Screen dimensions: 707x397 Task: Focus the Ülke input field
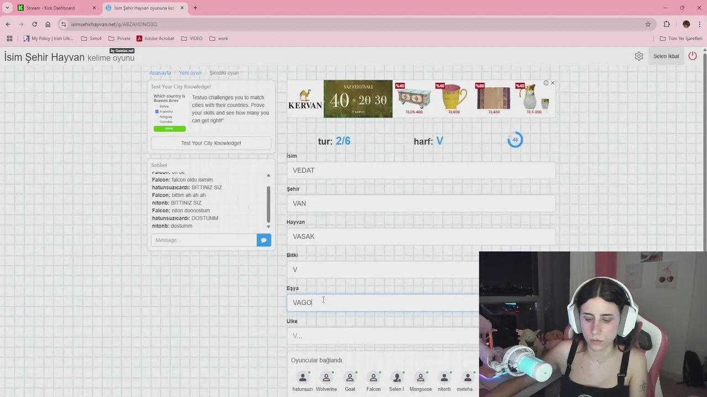pos(383,336)
